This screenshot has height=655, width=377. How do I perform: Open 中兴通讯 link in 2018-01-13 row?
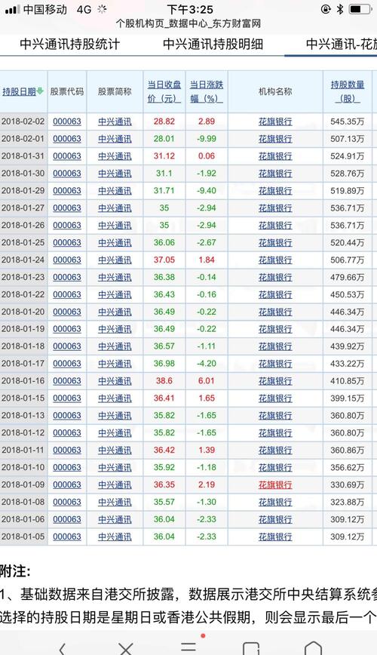click(x=115, y=416)
